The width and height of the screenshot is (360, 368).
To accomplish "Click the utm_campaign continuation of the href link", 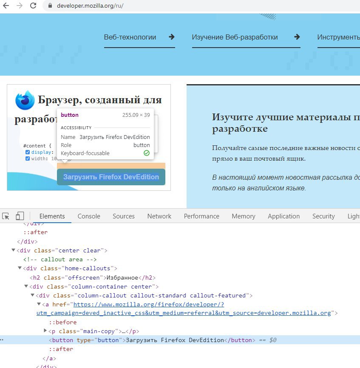I will 184,313.
